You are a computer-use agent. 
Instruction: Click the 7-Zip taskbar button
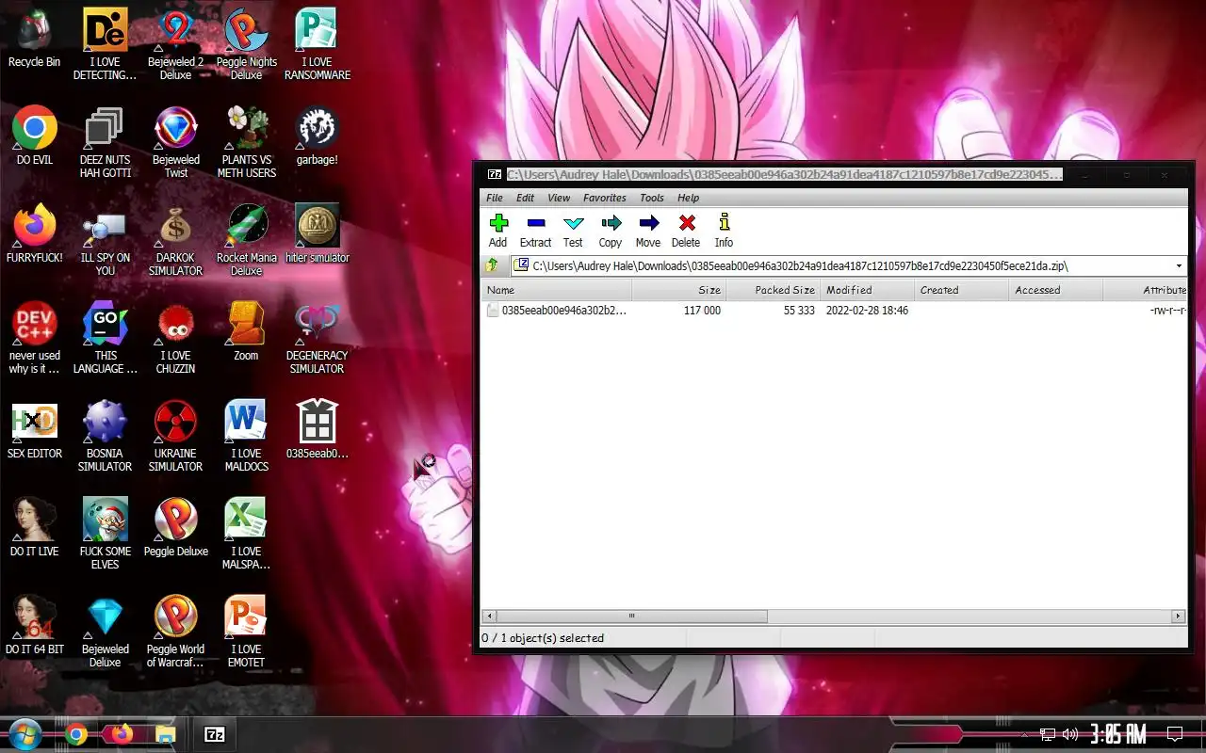[x=214, y=734]
